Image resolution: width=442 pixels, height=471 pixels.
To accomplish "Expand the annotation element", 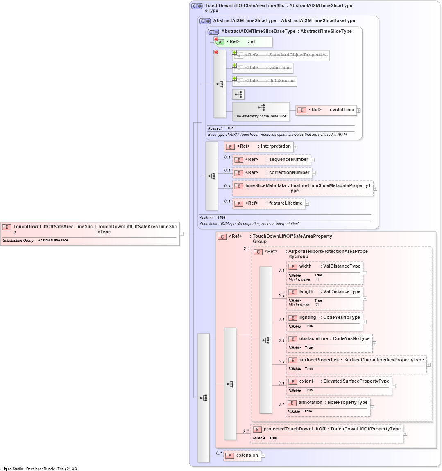I will (372, 407).
